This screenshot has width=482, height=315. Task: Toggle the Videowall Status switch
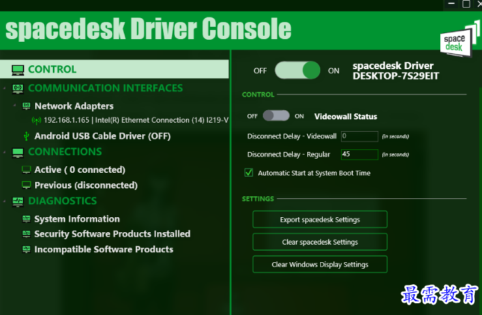tap(276, 116)
